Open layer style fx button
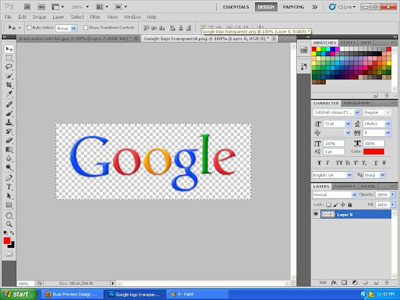Viewport: 400px width, 300px height. (334, 282)
